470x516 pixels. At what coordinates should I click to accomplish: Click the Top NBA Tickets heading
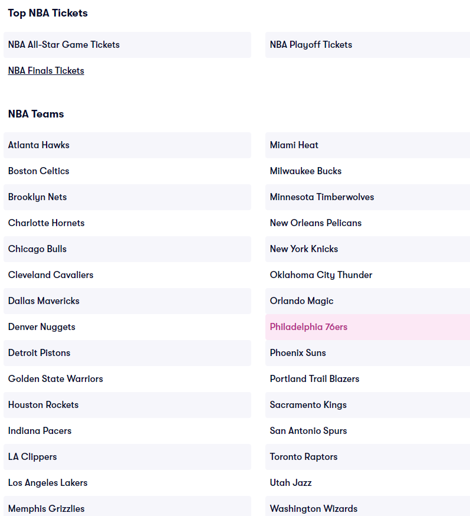(x=48, y=13)
